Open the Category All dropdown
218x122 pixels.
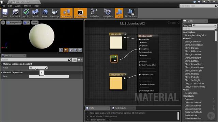[204, 25]
